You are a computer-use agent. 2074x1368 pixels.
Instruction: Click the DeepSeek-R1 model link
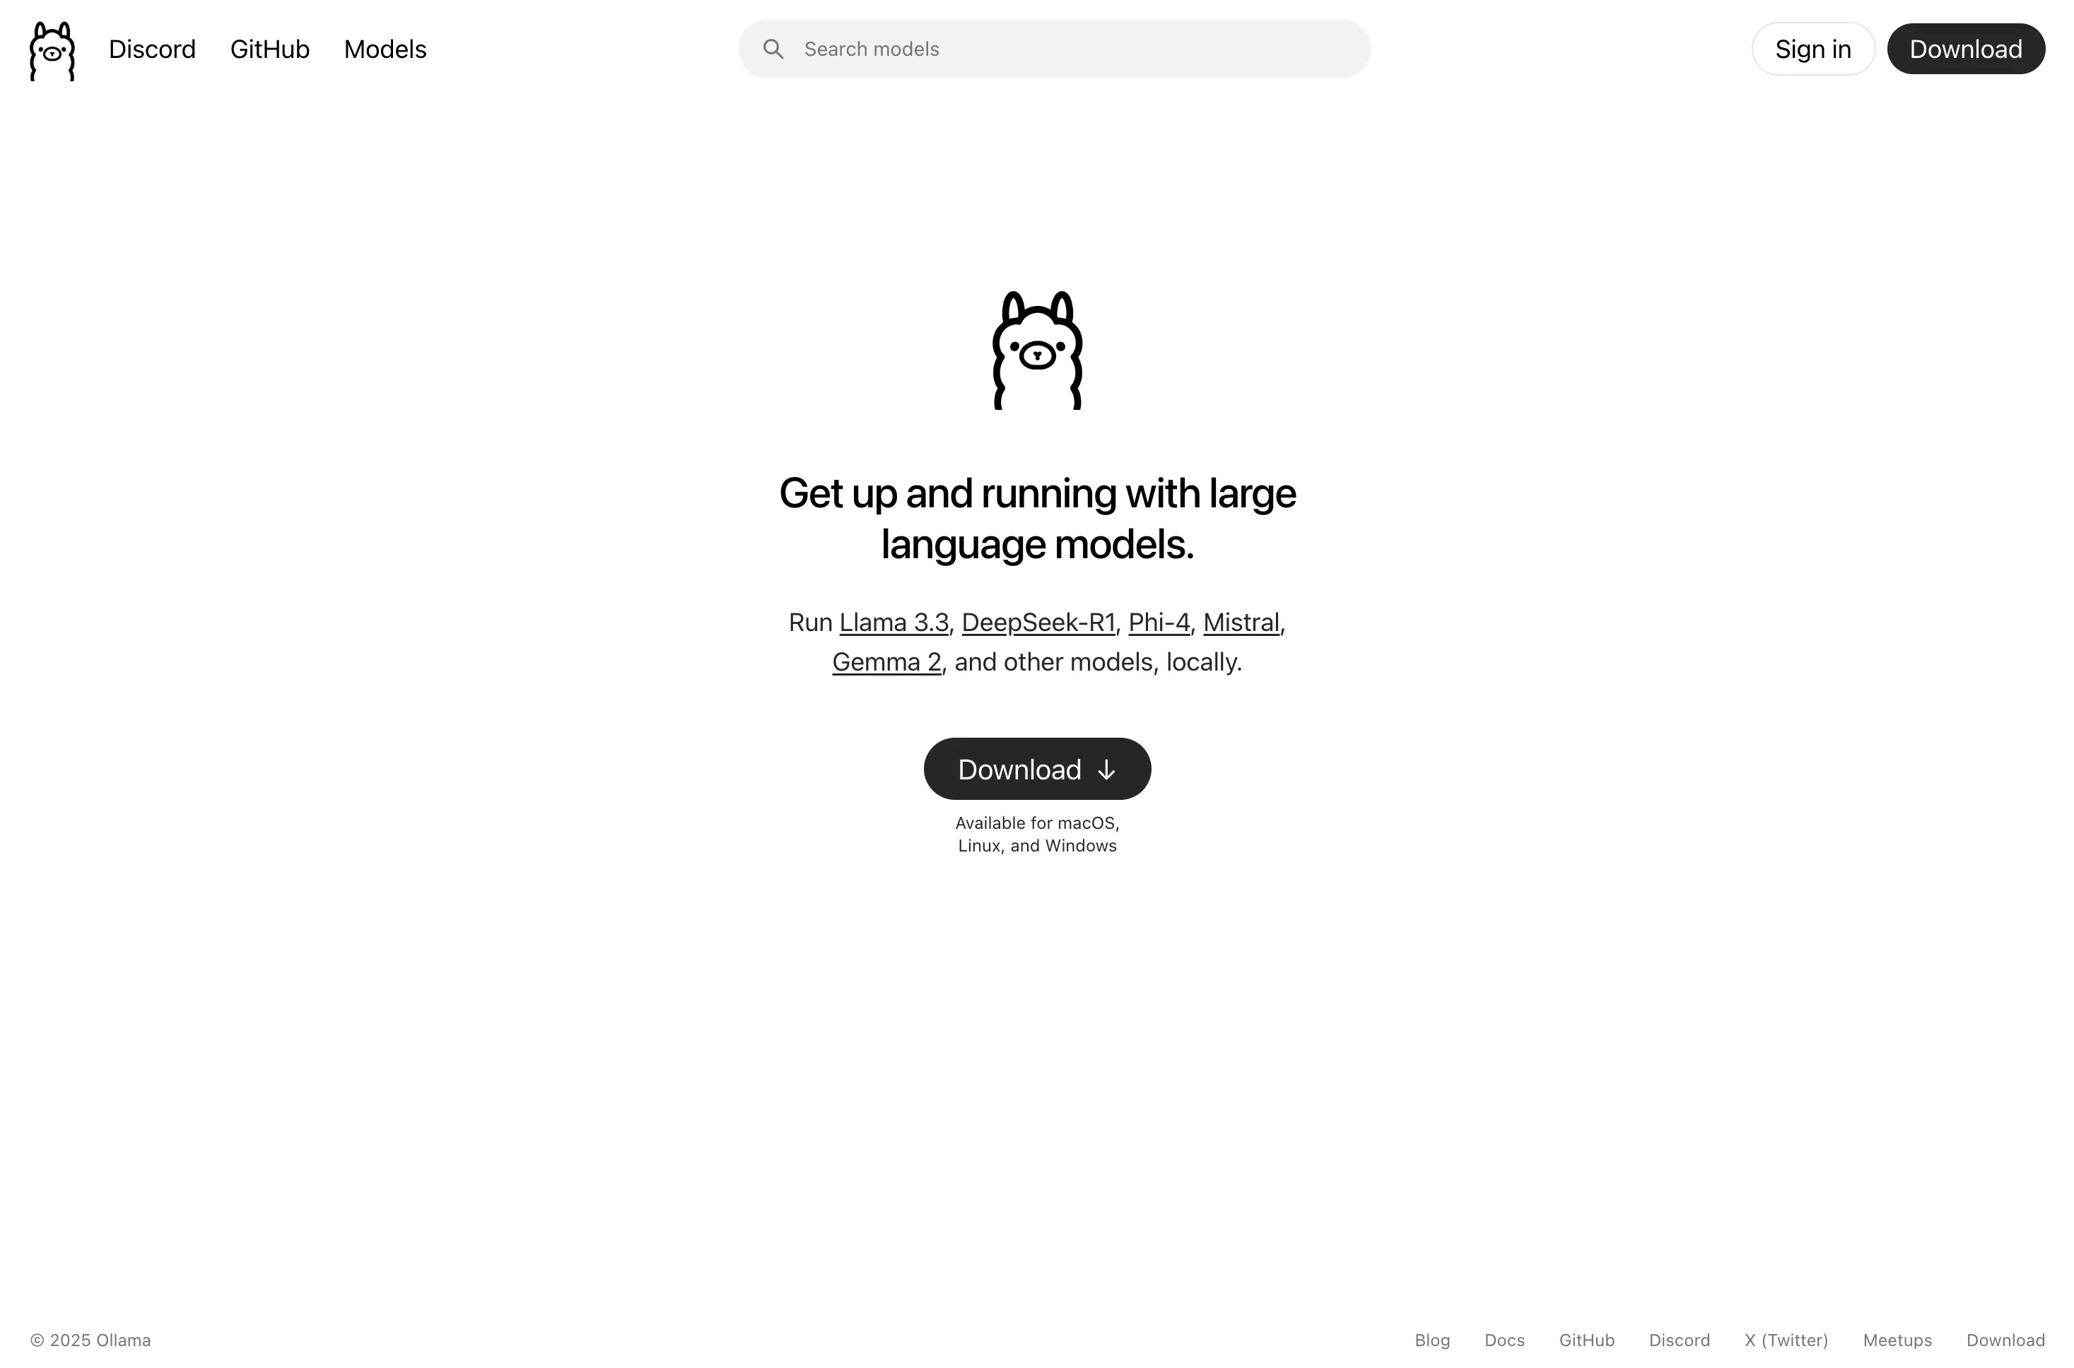pyautogui.click(x=1038, y=621)
